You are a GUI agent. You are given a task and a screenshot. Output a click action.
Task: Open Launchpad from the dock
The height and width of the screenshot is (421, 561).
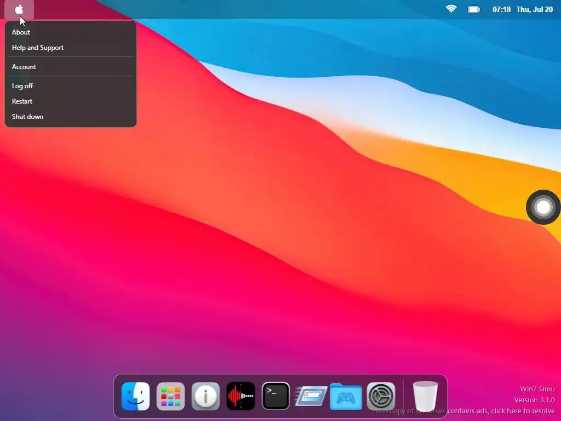click(x=171, y=396)
